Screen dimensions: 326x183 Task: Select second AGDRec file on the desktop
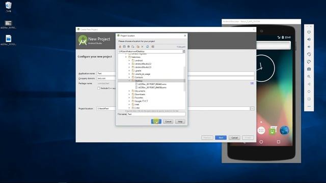pyautogui.click(x=8, y=40)
